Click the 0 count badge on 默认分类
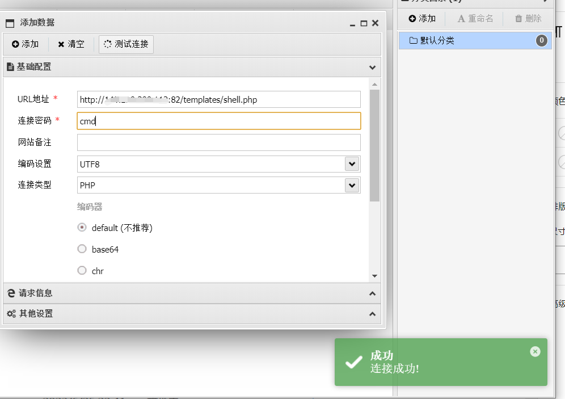Image resolution: width=565 pixels, height=399 pixels. pos(542,40)
